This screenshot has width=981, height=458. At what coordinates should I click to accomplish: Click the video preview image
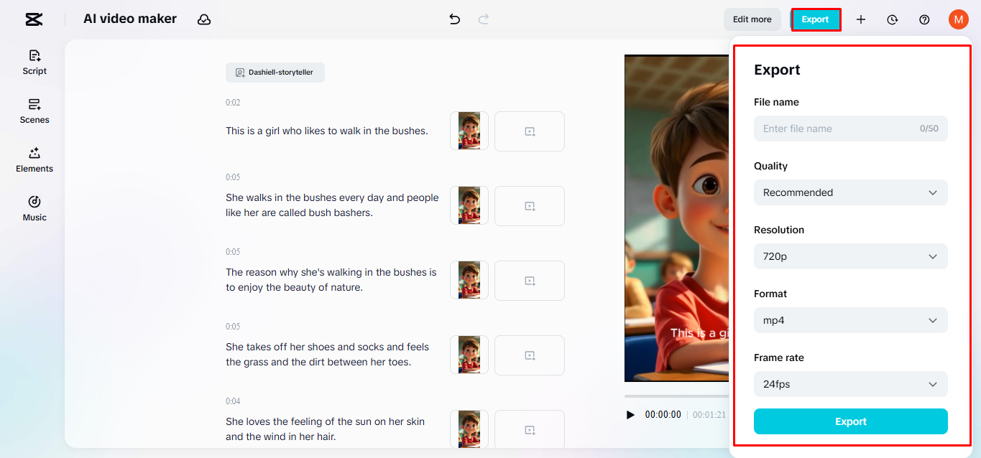[677, 218]
